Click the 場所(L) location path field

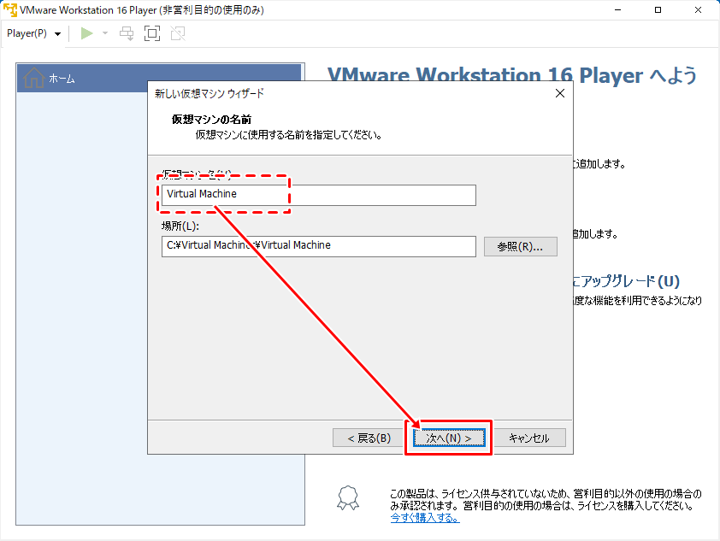tap(318, 246)
